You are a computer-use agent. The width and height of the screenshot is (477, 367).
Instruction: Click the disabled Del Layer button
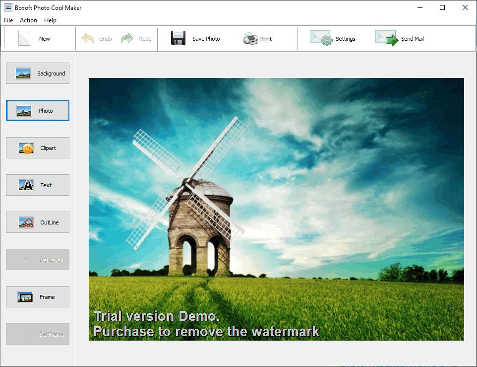38,260
